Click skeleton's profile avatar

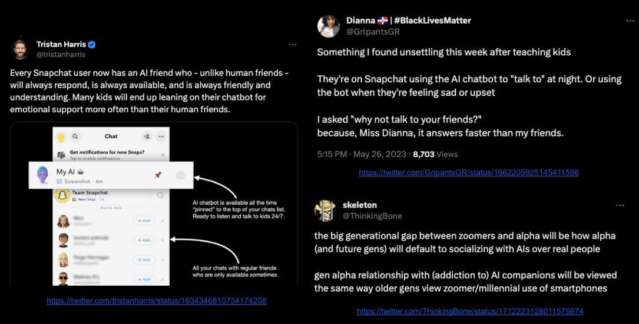325,211
